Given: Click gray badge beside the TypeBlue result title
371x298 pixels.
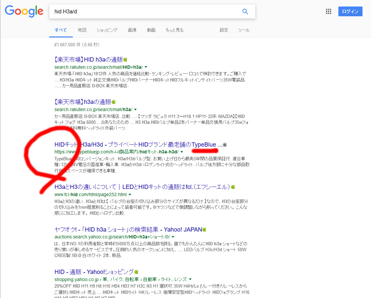Looking at the screenshot, I should click(224, 145).
